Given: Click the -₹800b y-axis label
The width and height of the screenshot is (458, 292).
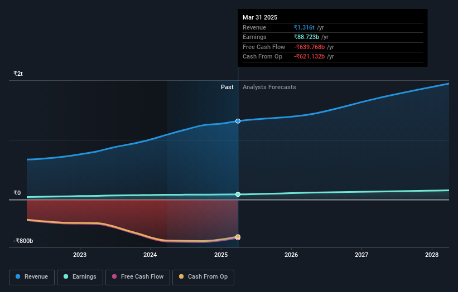Looking at the screenshot, I should 23,241.
